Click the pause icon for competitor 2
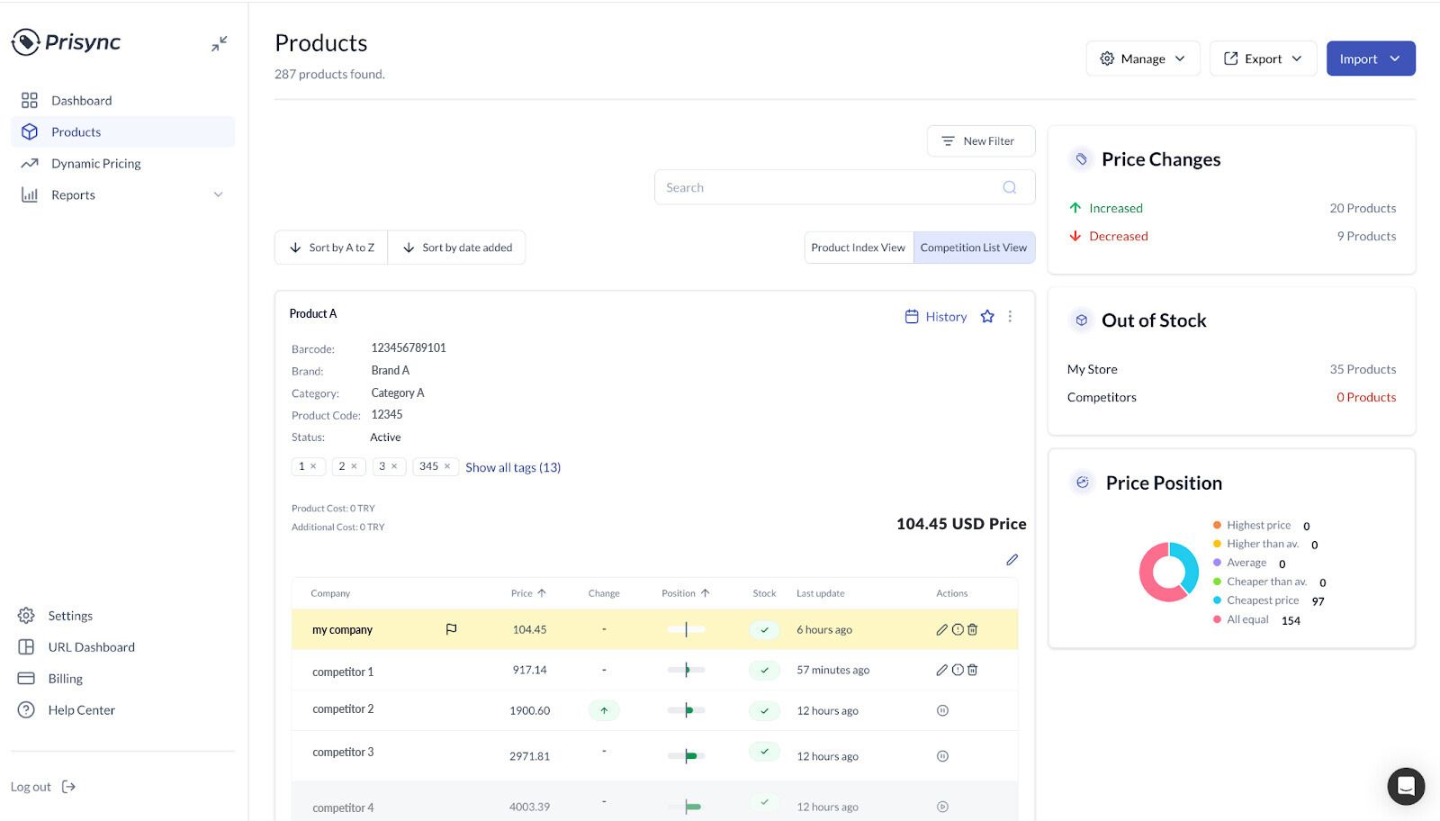 point(942,710)
